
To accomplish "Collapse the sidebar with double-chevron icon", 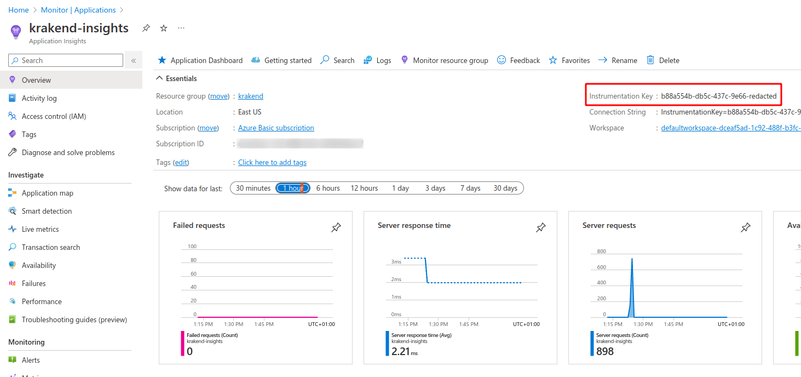I will click(x=134, y=61).
